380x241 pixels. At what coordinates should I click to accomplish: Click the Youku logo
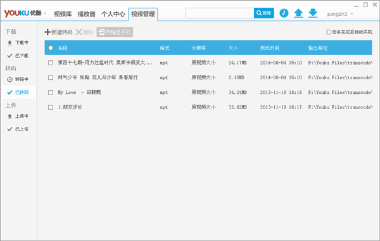pos(23,13)
